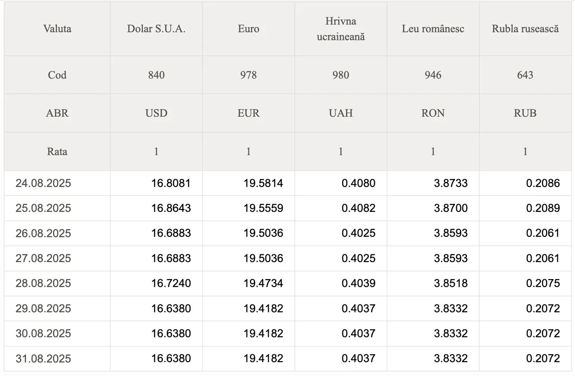Click EUR rate 19.5814
The image size is (575, 376).
[x=263, y=183]
